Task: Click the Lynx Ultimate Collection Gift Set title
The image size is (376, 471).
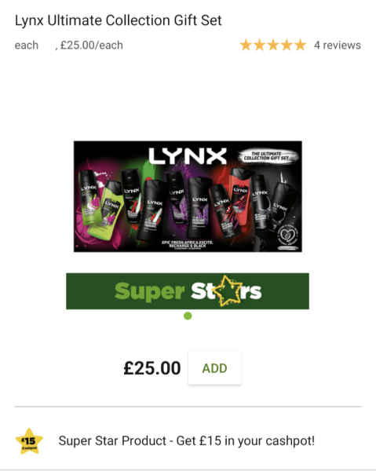Action: (x=119, y=20)
